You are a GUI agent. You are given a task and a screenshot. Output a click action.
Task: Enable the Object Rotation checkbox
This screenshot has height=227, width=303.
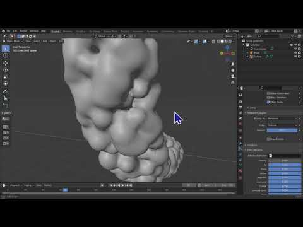coord(268,98)
